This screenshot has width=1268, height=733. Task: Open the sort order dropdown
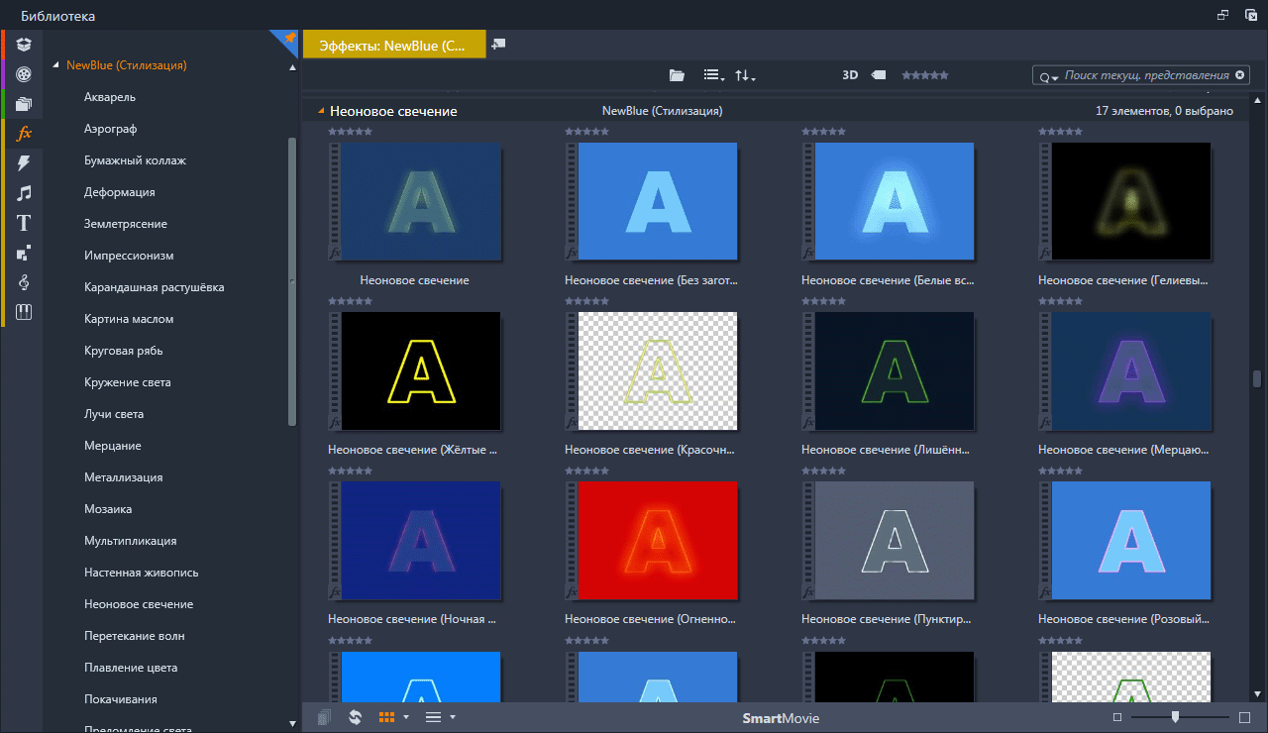(745, 75)
